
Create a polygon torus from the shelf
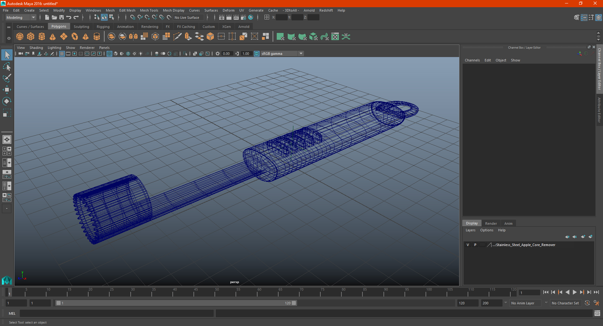pos(75,37)
